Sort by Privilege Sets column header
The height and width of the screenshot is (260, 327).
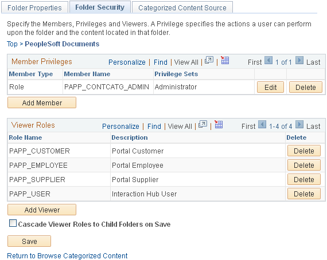176,74
